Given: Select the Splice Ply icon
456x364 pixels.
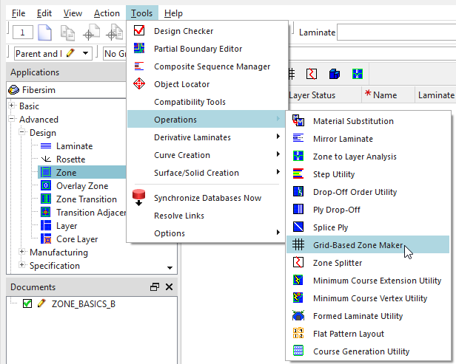Looking at the screenshot, I should 299,227.
